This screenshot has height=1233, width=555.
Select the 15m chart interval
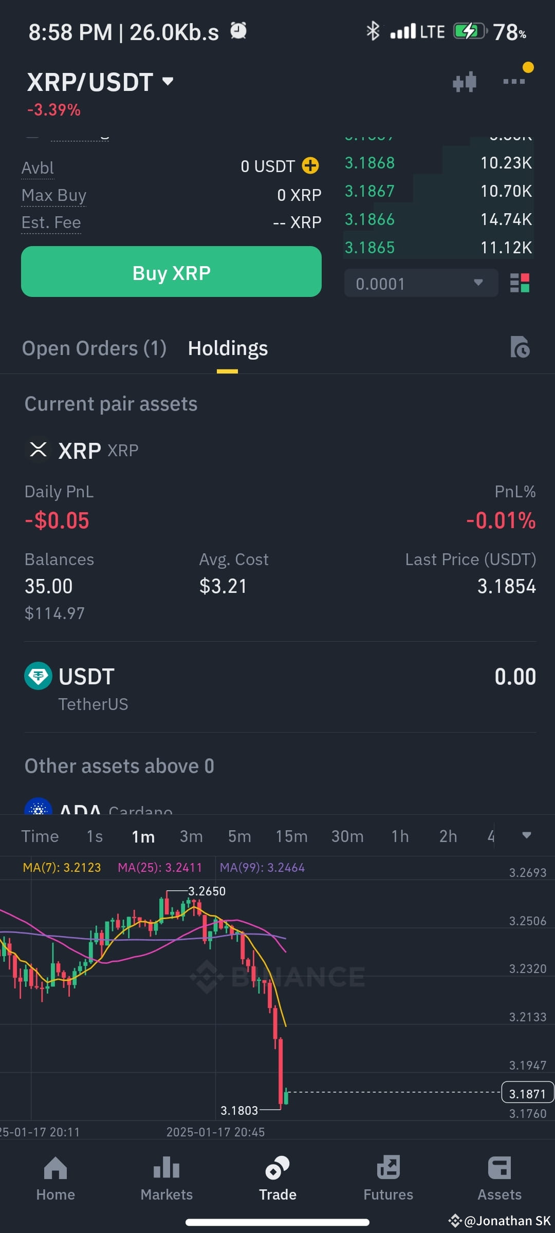coord(291,836)
